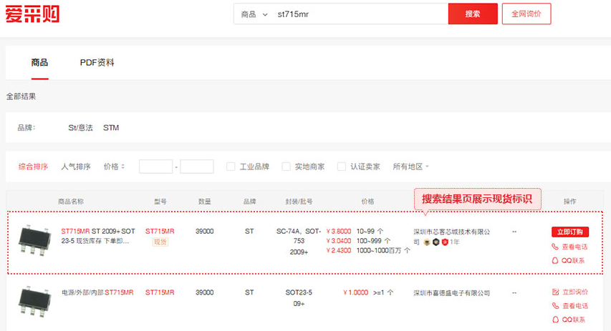
Task: Expand the 所有地区 region dropdown
Action: coord(410,167)
